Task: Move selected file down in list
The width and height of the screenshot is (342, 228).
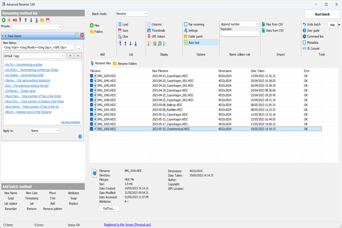Action: pyautogui.click(x=131, y=44)
